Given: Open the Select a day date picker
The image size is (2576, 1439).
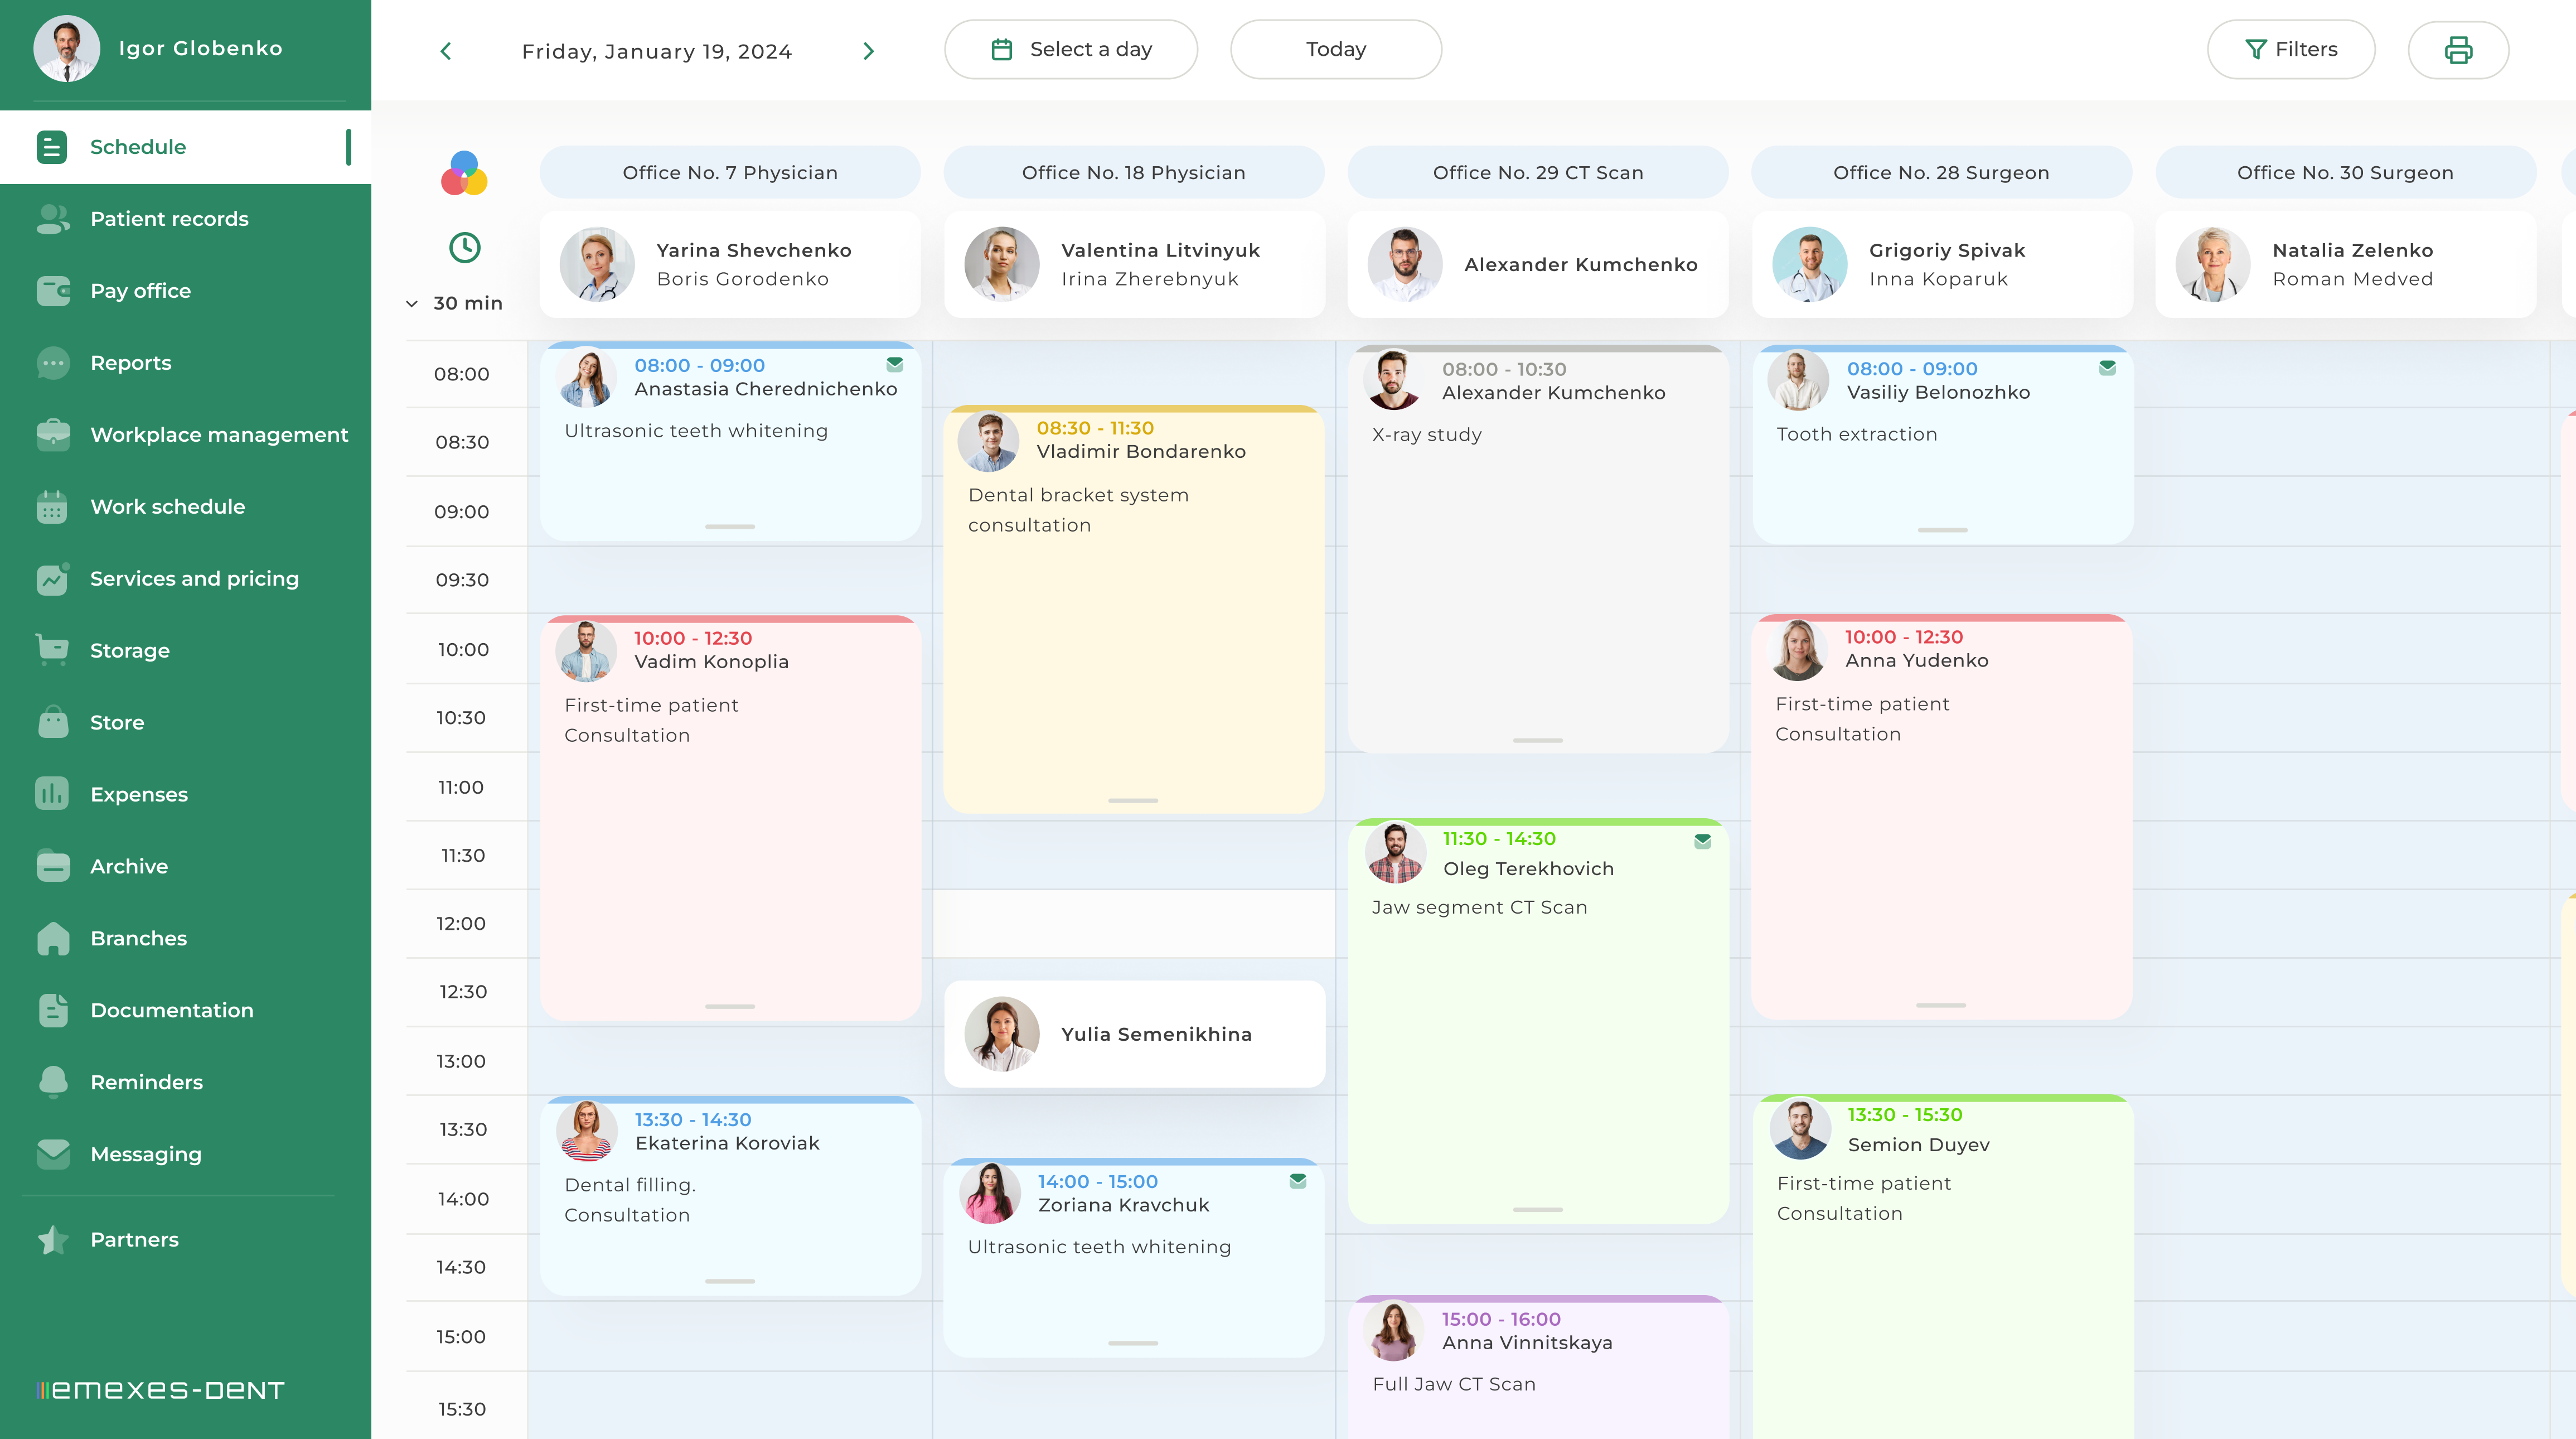Looking at the screenshot, I should click(x=1071, y=50).
